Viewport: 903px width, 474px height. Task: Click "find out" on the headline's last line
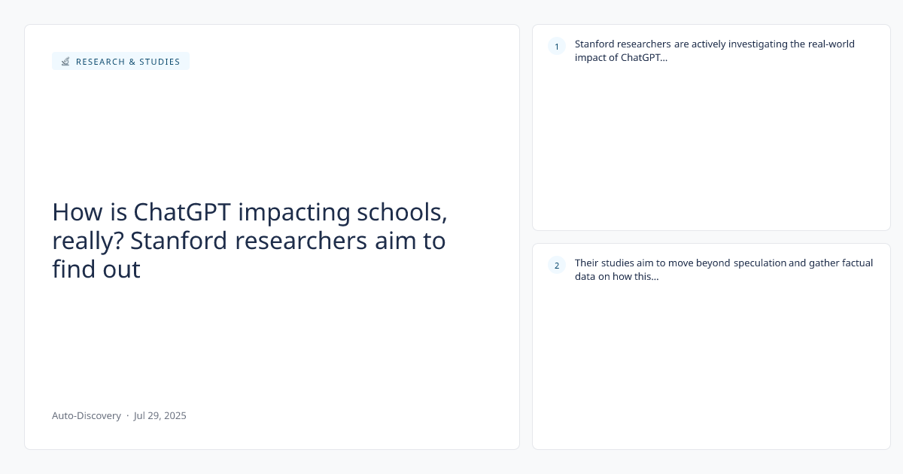[96, 269]
